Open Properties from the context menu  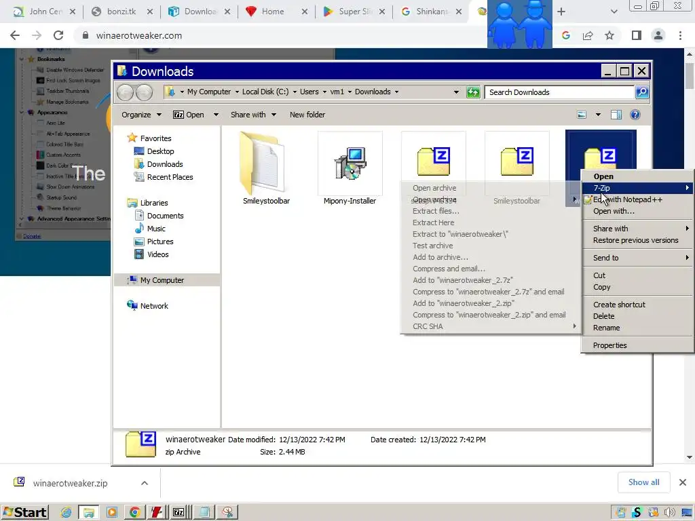tap(637, 345)
